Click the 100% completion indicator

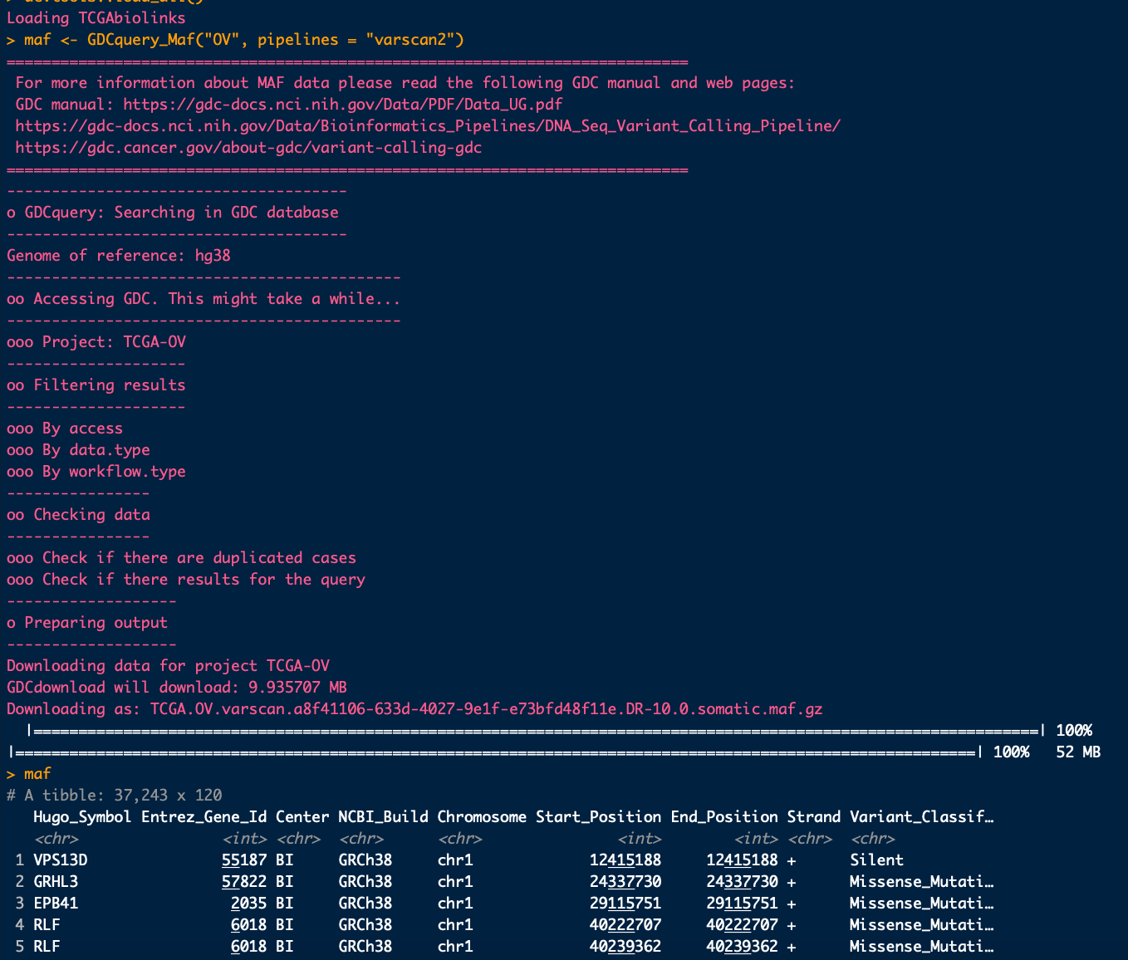[x=1072, y=730]
